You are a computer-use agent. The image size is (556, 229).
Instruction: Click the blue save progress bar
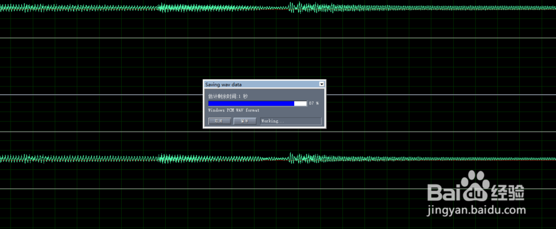point(257,103)
